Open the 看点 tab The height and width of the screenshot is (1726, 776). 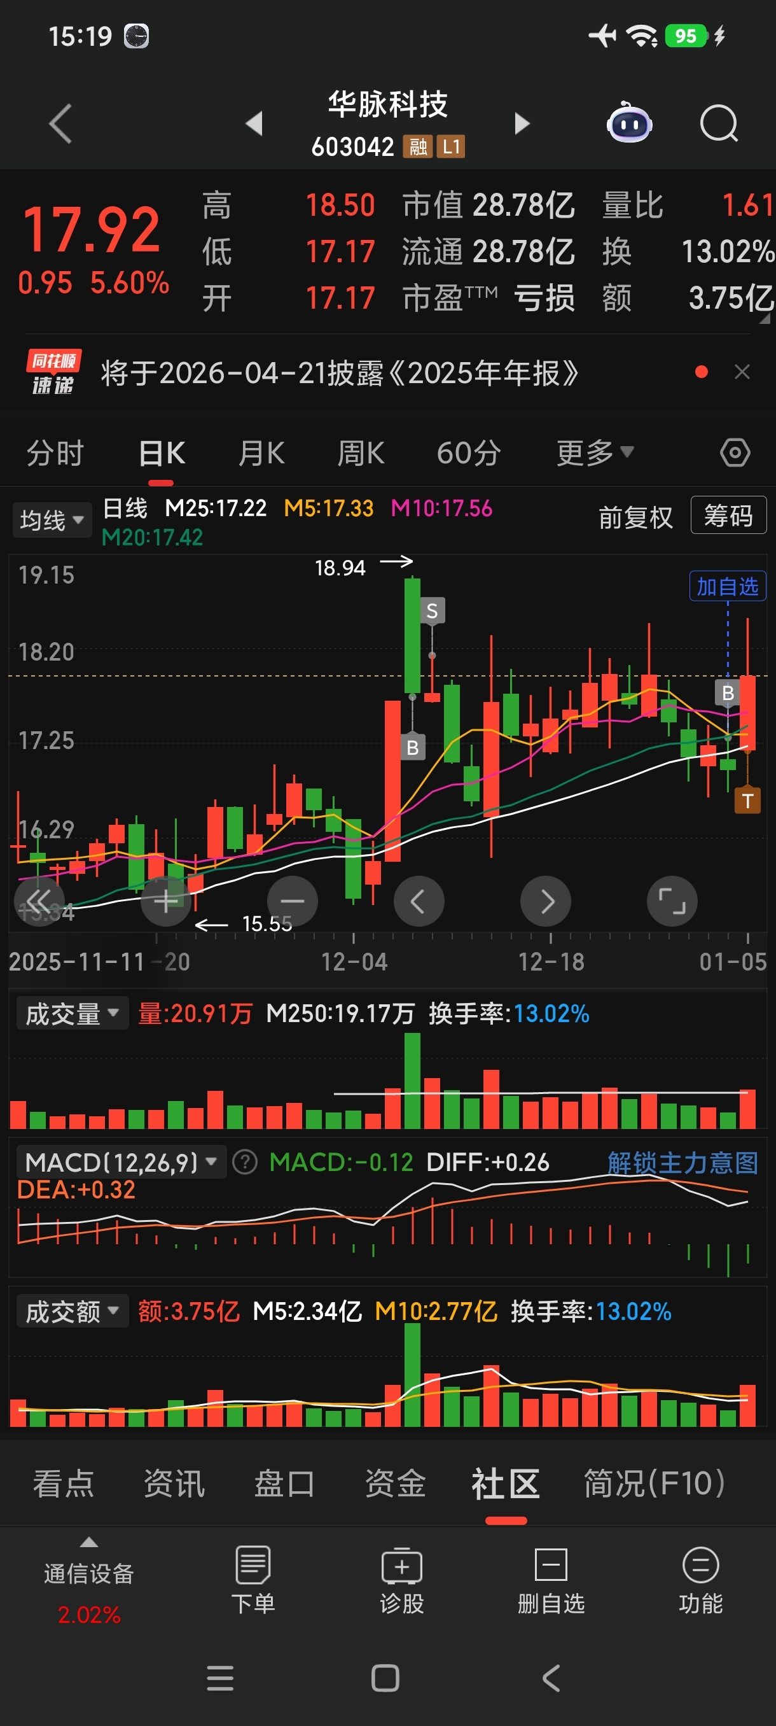(x=64, y=1483)
